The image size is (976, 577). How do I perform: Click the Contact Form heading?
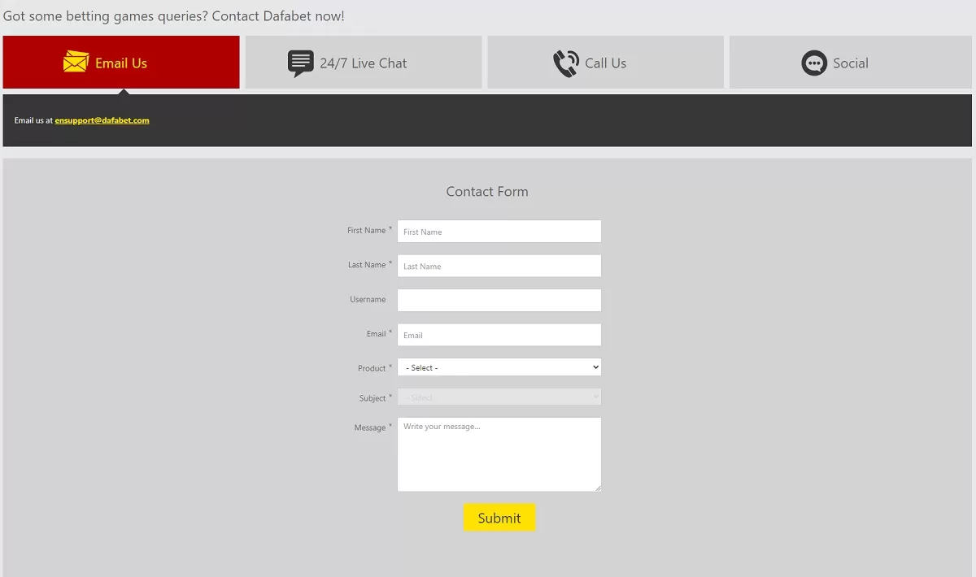487,192
